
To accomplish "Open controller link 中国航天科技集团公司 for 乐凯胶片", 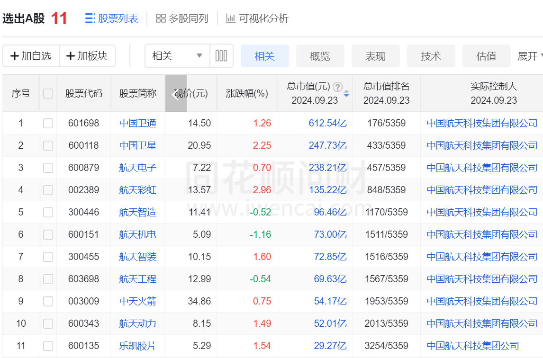I will (473, 346).
